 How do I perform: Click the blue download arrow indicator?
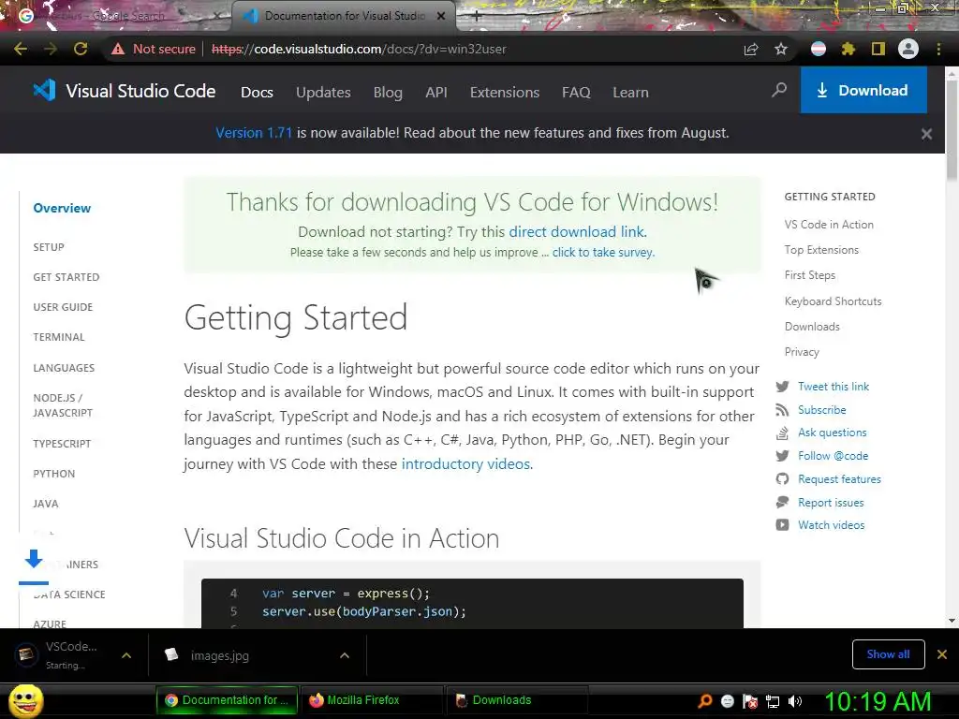(34, 559)
